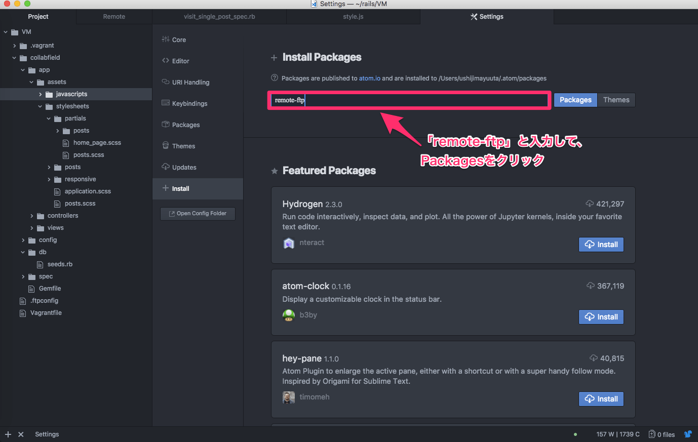Click the atom-clock download count icon
The height and width of the screenshot is (442, 698).
click(591, 286)
